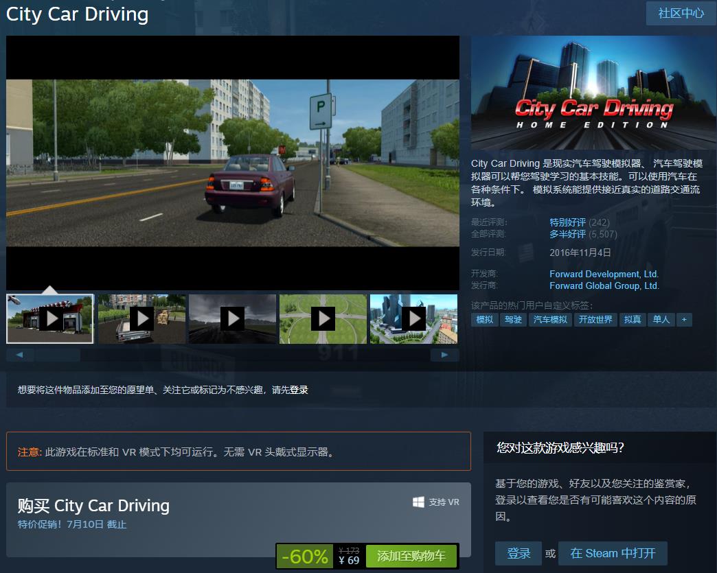
Task: Select the 汽车模拟 tag
Action: 550,319
